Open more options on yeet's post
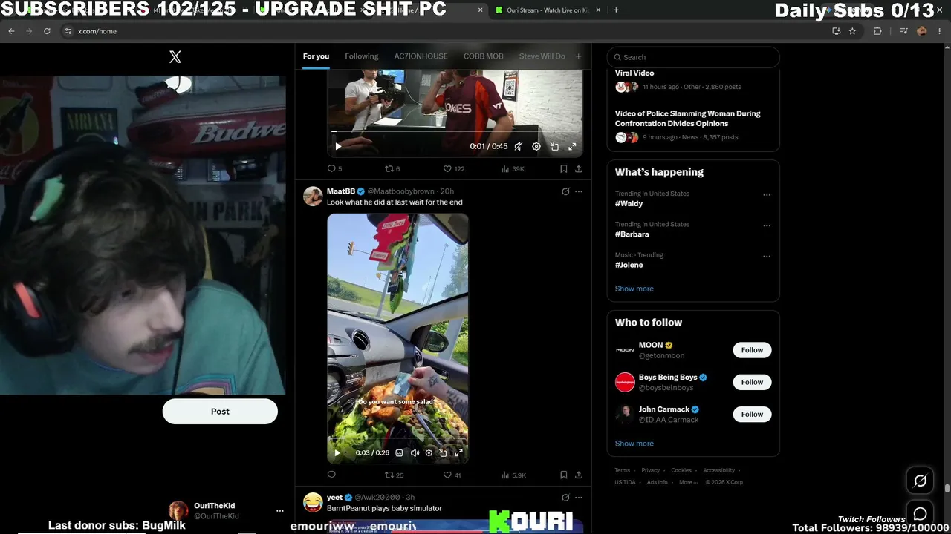 (579, 498)
